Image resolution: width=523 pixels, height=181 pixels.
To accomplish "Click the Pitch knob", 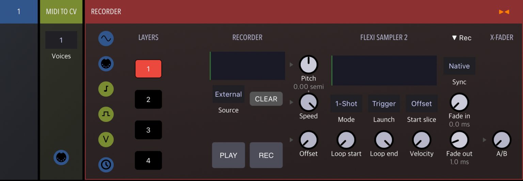I will [308, 65].
